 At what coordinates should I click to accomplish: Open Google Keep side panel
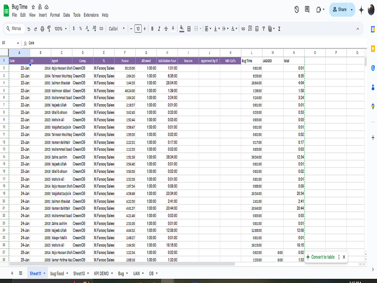click(373, 49)
